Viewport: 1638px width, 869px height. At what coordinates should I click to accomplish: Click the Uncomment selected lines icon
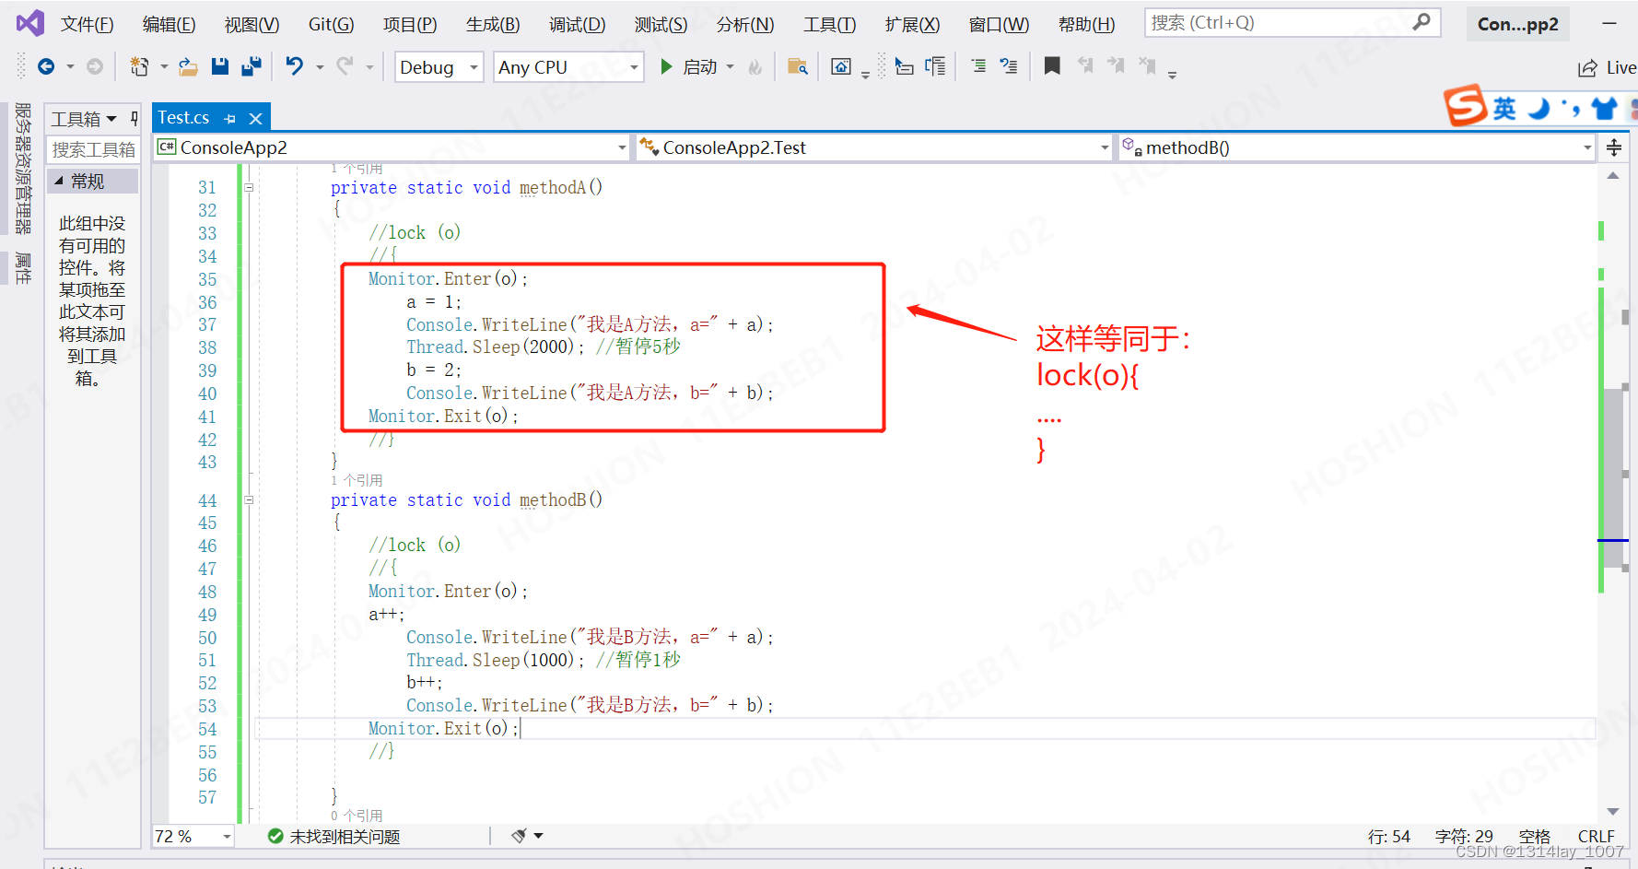click(1009, 66)
